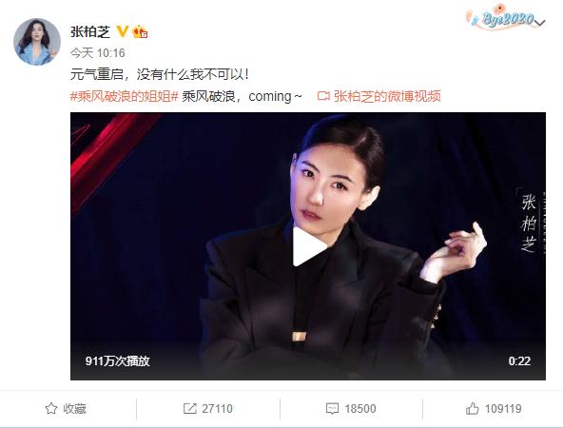Expand the post options chevron

pos(539,23)
